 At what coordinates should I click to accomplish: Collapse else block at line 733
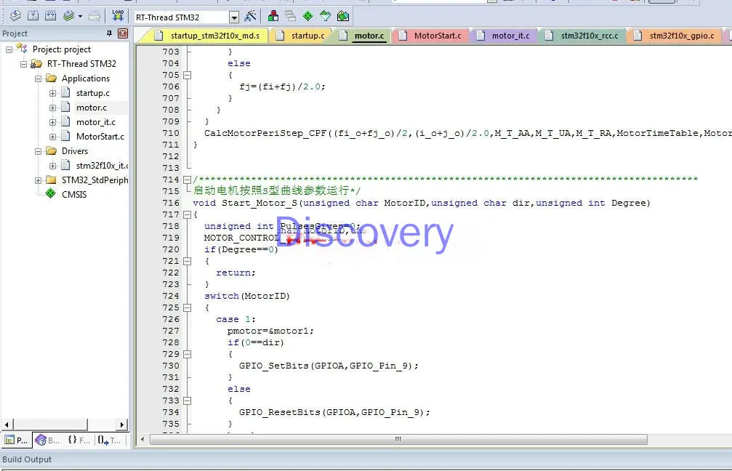[188, 400]
